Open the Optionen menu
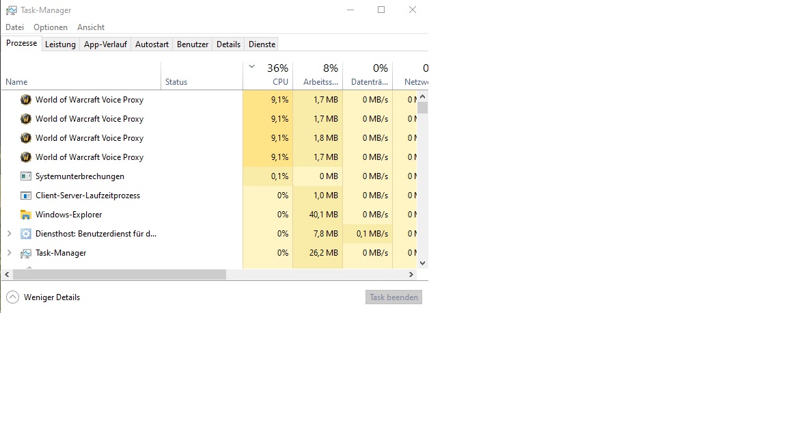787x443 pixels. pos(50,27)
